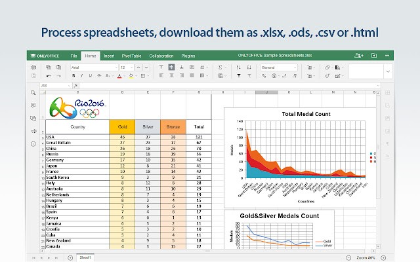Toggle Underline formatting
The width and height of the screenshot is (420, 262).
point(91,76)
